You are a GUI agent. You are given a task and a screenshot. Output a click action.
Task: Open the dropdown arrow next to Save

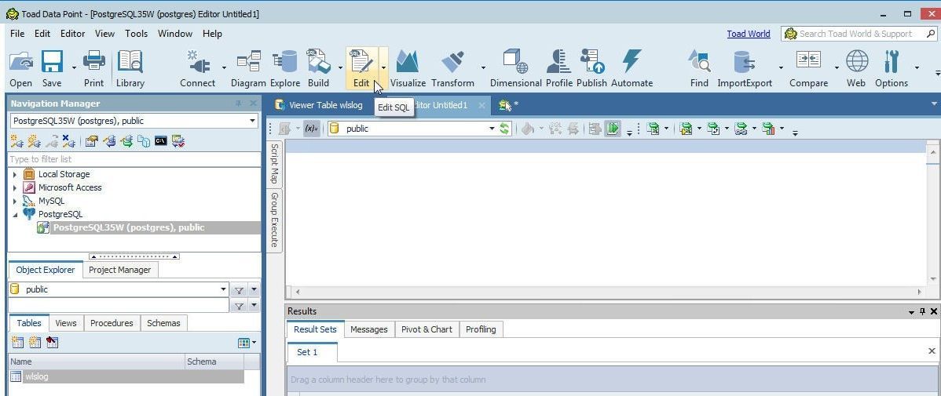74,67
